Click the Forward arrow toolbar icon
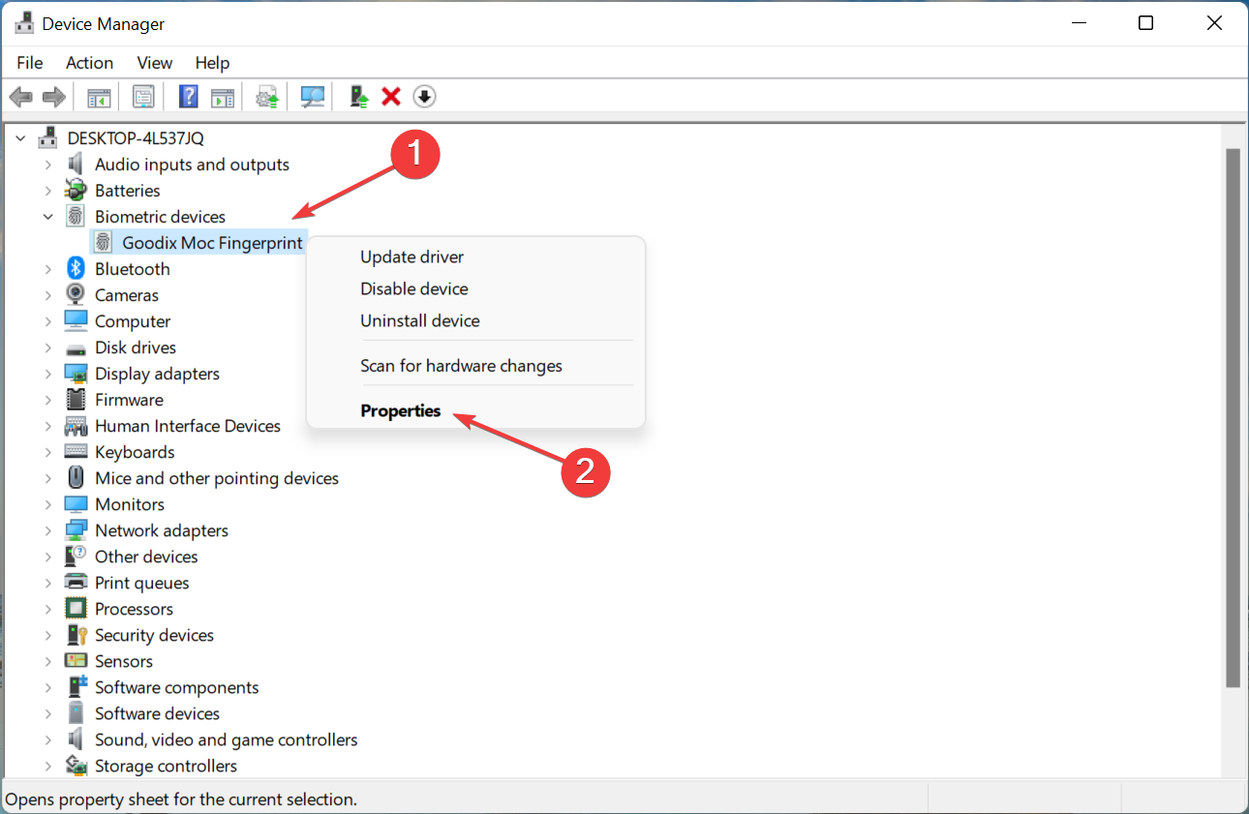This screenshot has height=814, width=1249. [54, 97]
